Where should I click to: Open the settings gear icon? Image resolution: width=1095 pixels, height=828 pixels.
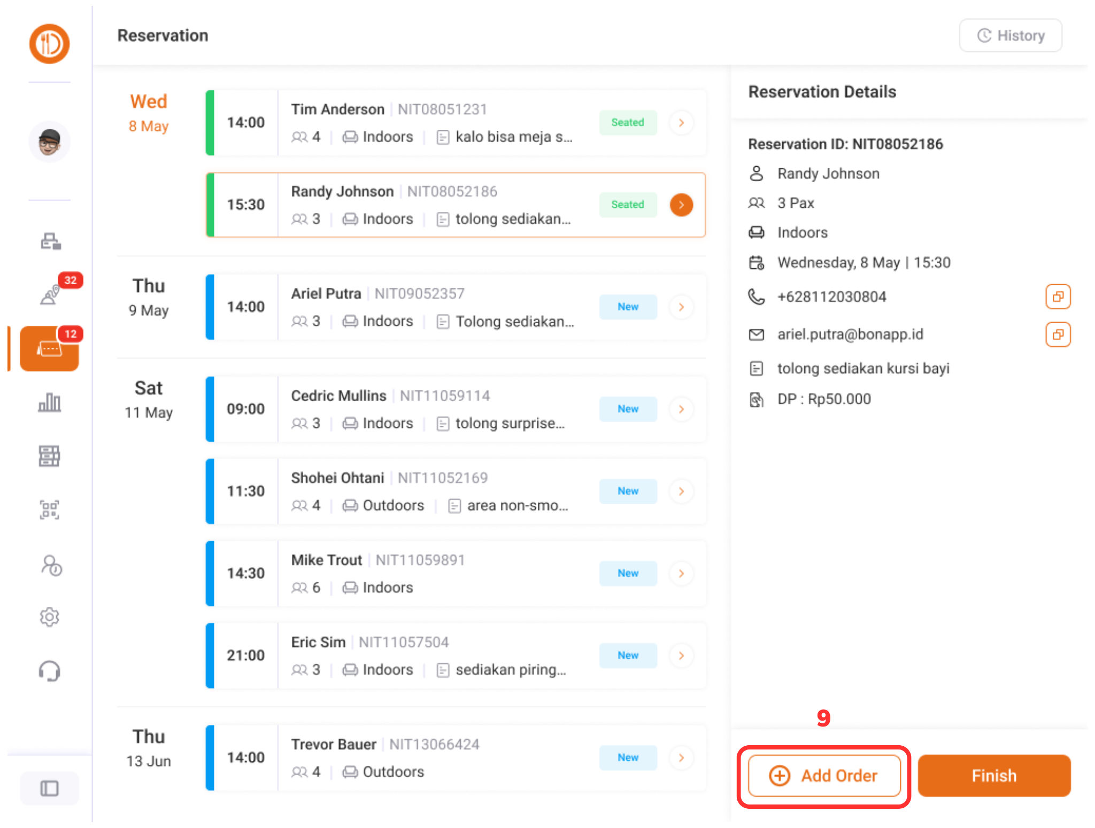pos(49,617)
